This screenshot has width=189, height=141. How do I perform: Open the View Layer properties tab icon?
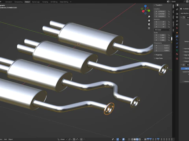(x=177, y=21)
